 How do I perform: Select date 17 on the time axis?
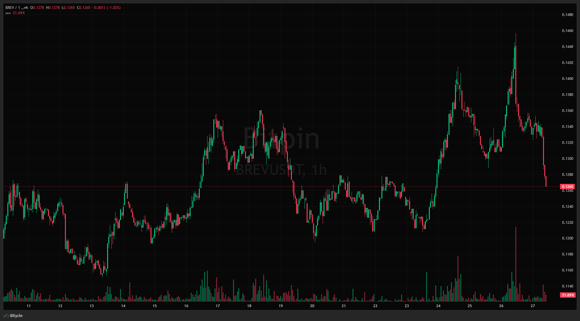218,306
